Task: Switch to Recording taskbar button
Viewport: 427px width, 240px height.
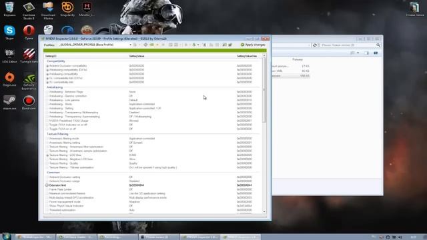Action: click(x=117, y=237)
